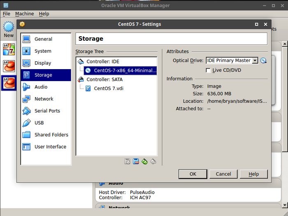The height and width of the screenshot is (216, 288).
Task: Open the USB settings category
Action: pos(46,123)
